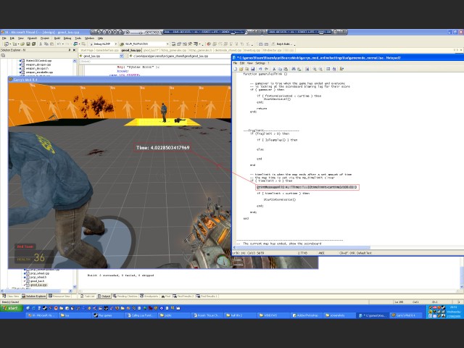This screenshot has height=348, width=464.
Task: Click the Cut scissors icon in Notepad2 toolbar
Action: 274,69
